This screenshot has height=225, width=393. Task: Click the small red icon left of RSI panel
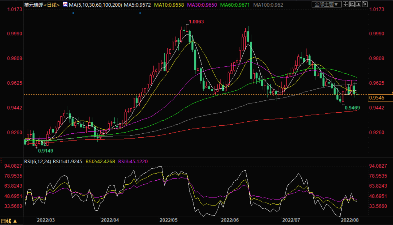coord(1,160)
